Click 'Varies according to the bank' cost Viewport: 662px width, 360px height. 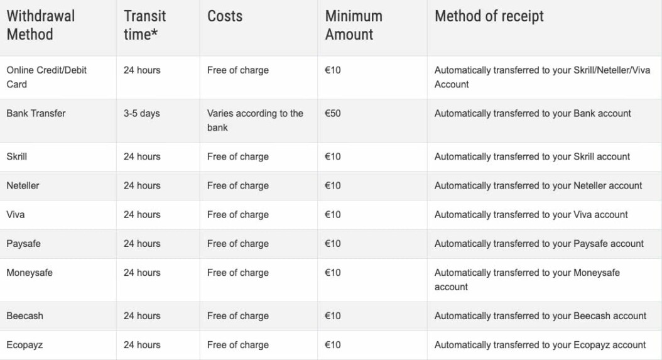click(x=255, y=121)
